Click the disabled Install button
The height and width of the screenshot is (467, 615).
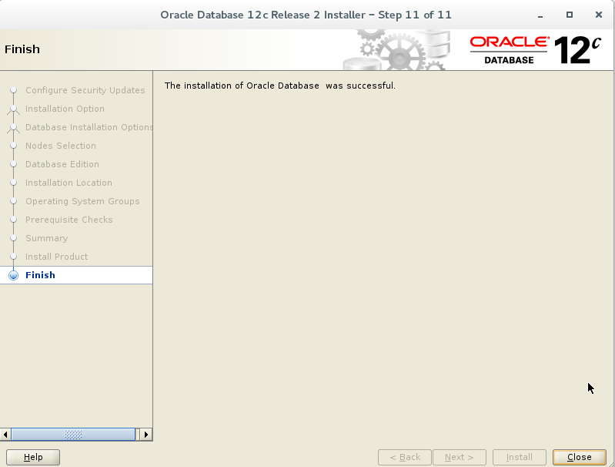pyautogui.click(x=520, y=457)
